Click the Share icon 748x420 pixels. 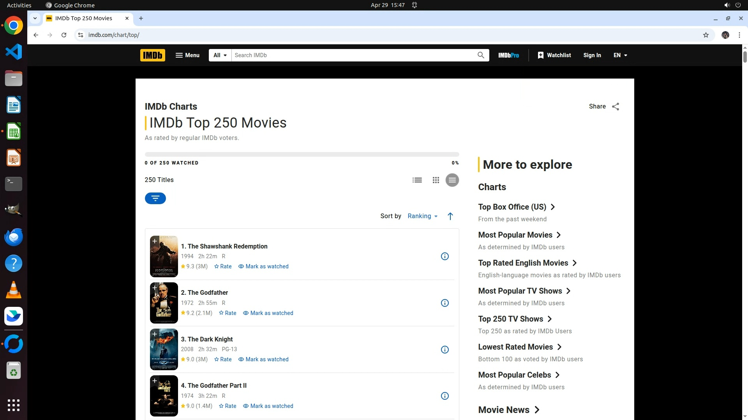[x=616, y=107]
